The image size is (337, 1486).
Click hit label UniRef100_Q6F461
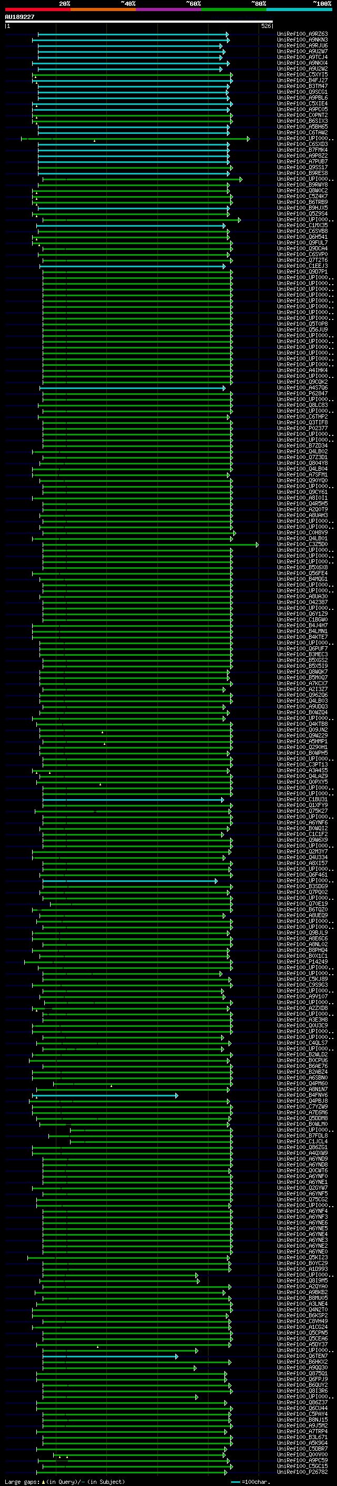click(x=302, y=875)
